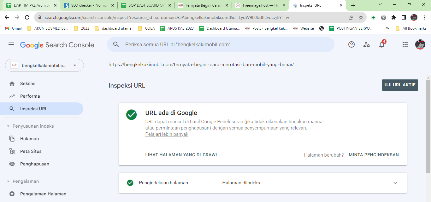Open the Google account avatar
431x202 pixels.
(420, 44)
